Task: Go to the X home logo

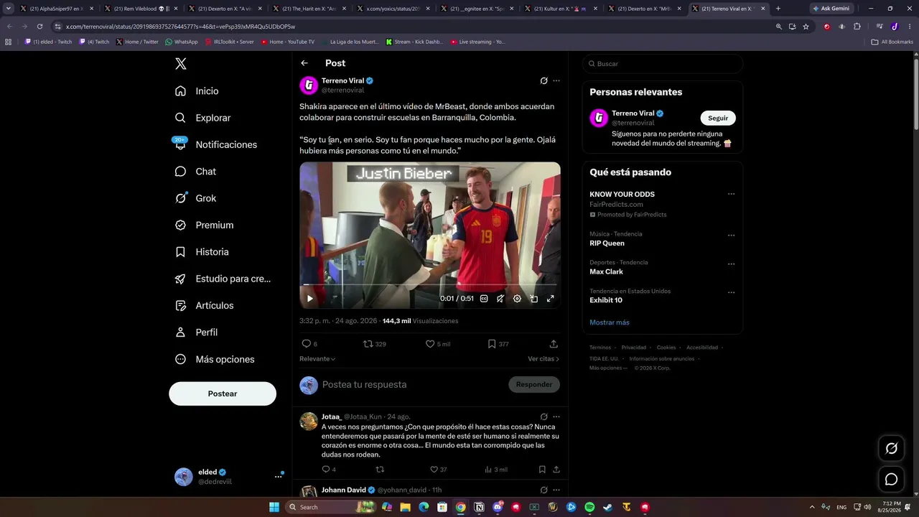Action: pyautogui.click(x=181, y=64)
